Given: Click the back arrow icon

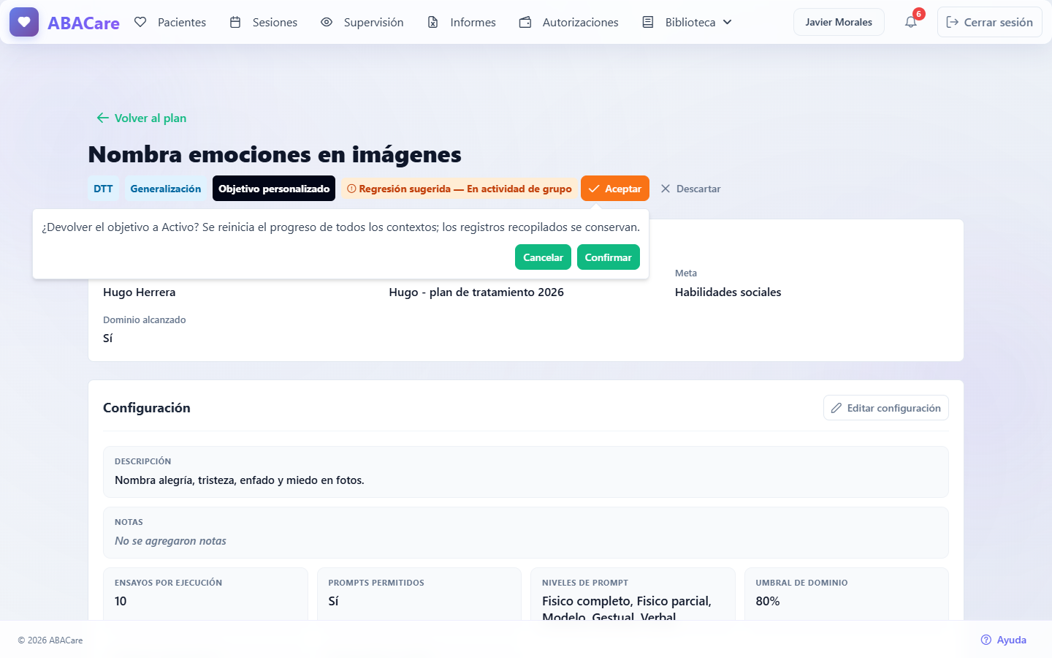Looking at the screenshot, I should click(102, 118).
